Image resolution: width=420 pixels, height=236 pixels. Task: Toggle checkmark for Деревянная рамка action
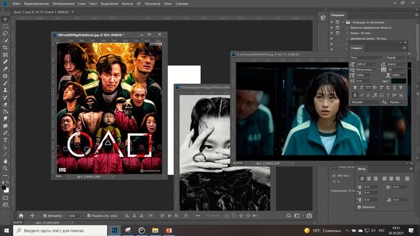pyautogui.click(x=332, y=39)
